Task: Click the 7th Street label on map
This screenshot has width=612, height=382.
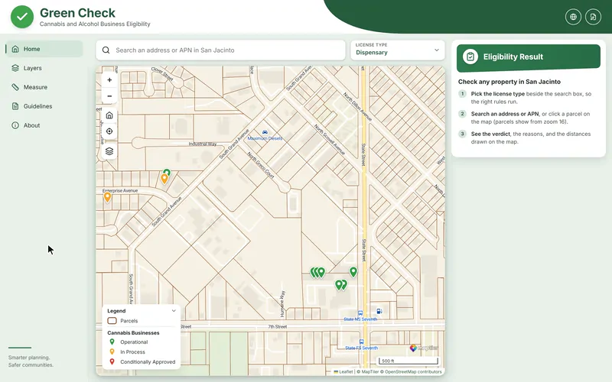Action: (278, 327)
